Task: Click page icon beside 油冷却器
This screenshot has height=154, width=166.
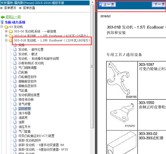Action: [x=15, y=113]
